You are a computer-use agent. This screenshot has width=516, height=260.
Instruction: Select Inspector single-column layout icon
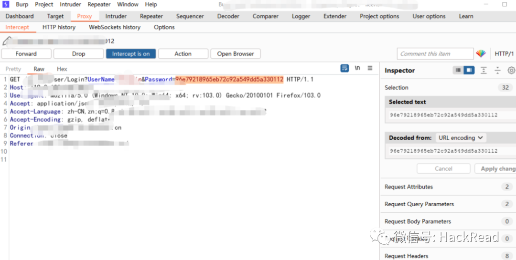click(458, 70)
